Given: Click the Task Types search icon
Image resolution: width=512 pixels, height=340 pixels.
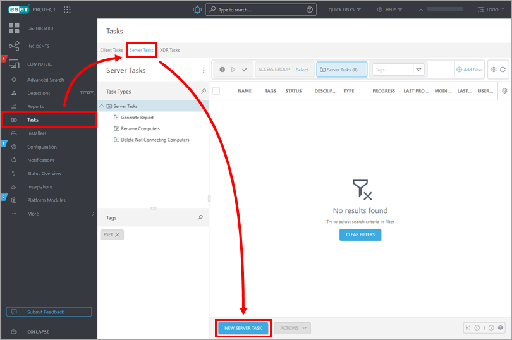Looking at the screenshot, I should coord(204,91).
